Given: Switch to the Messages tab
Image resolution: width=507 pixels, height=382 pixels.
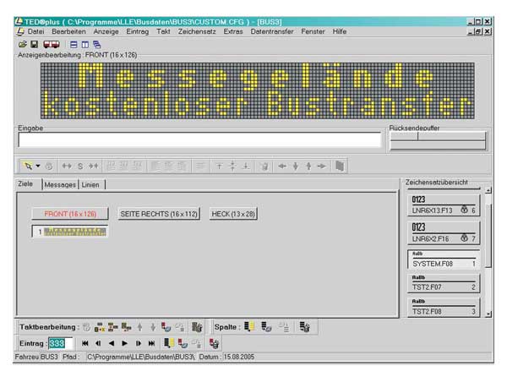Looking at the screenshot, I should click(60, 185).
